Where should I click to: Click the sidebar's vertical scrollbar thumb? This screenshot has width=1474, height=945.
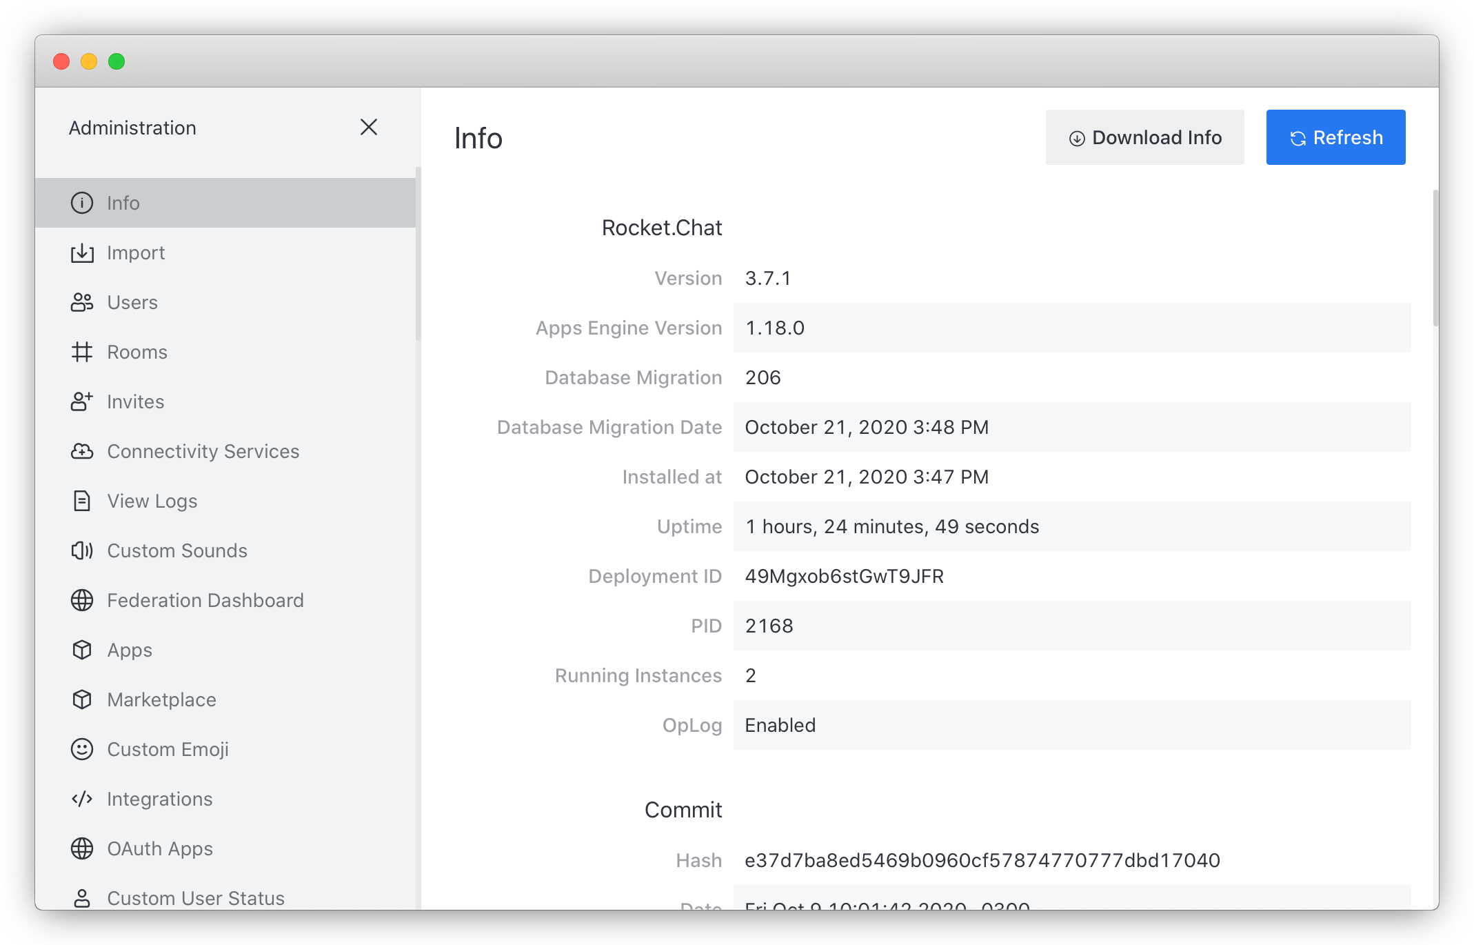pos(418,254)
